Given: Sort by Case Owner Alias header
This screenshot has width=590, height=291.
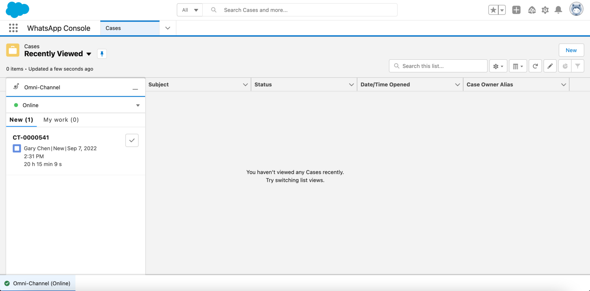Looking at the screenshot, I should pos(490,84).
